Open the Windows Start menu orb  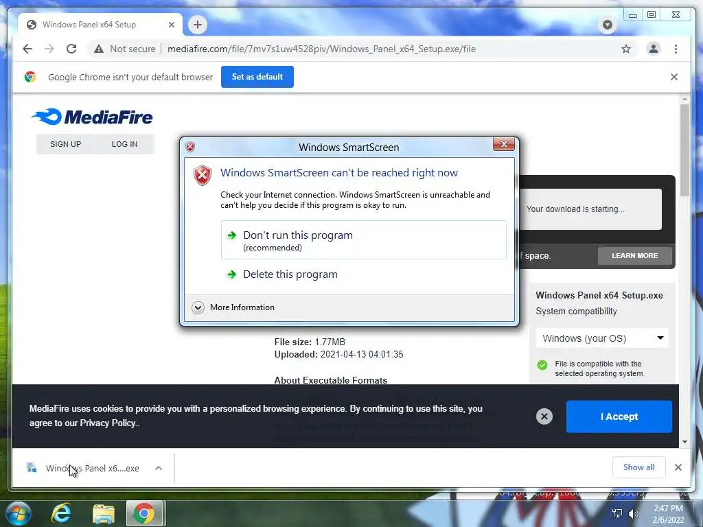[x=19, y=513]
